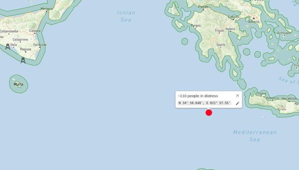Screen dimensions: 299x170
Task: Click the red distress location marker
Action: 209,113
